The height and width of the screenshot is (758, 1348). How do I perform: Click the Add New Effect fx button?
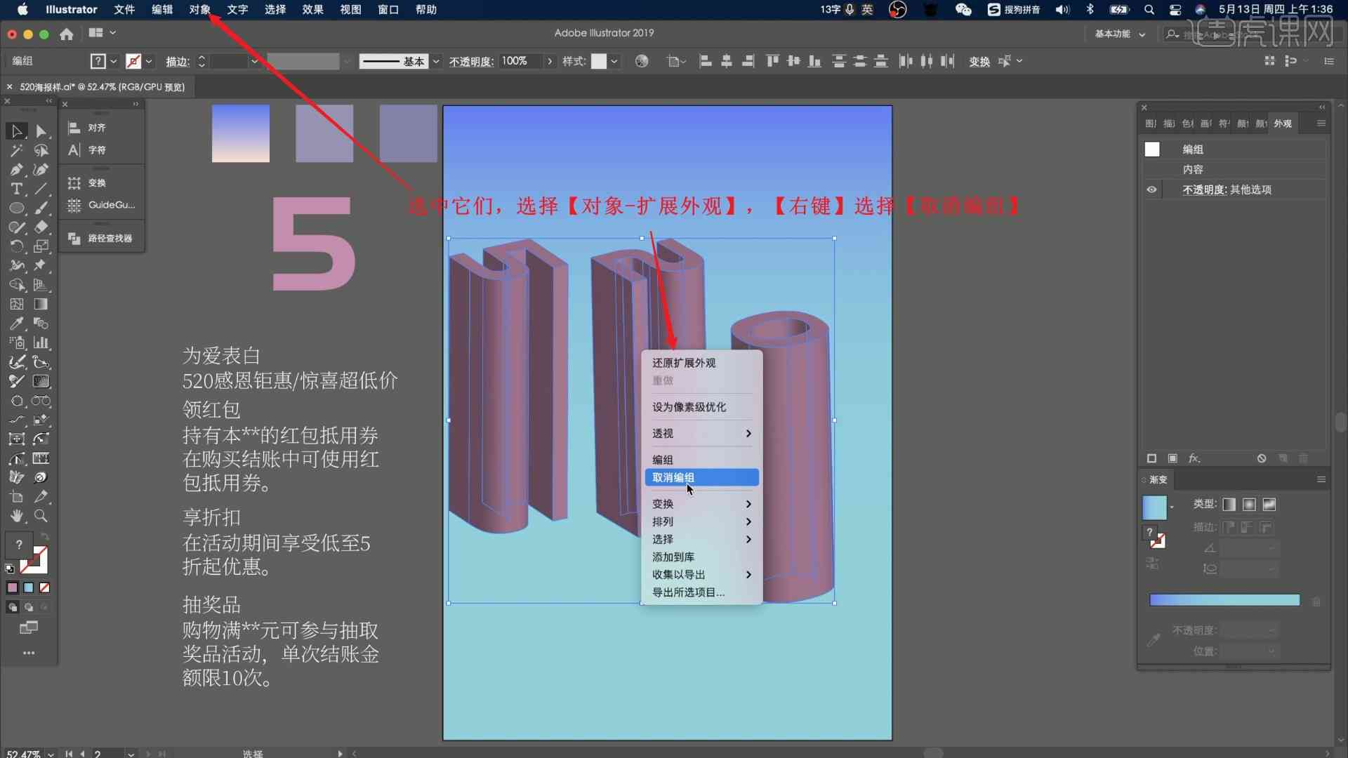(1194, 458)
